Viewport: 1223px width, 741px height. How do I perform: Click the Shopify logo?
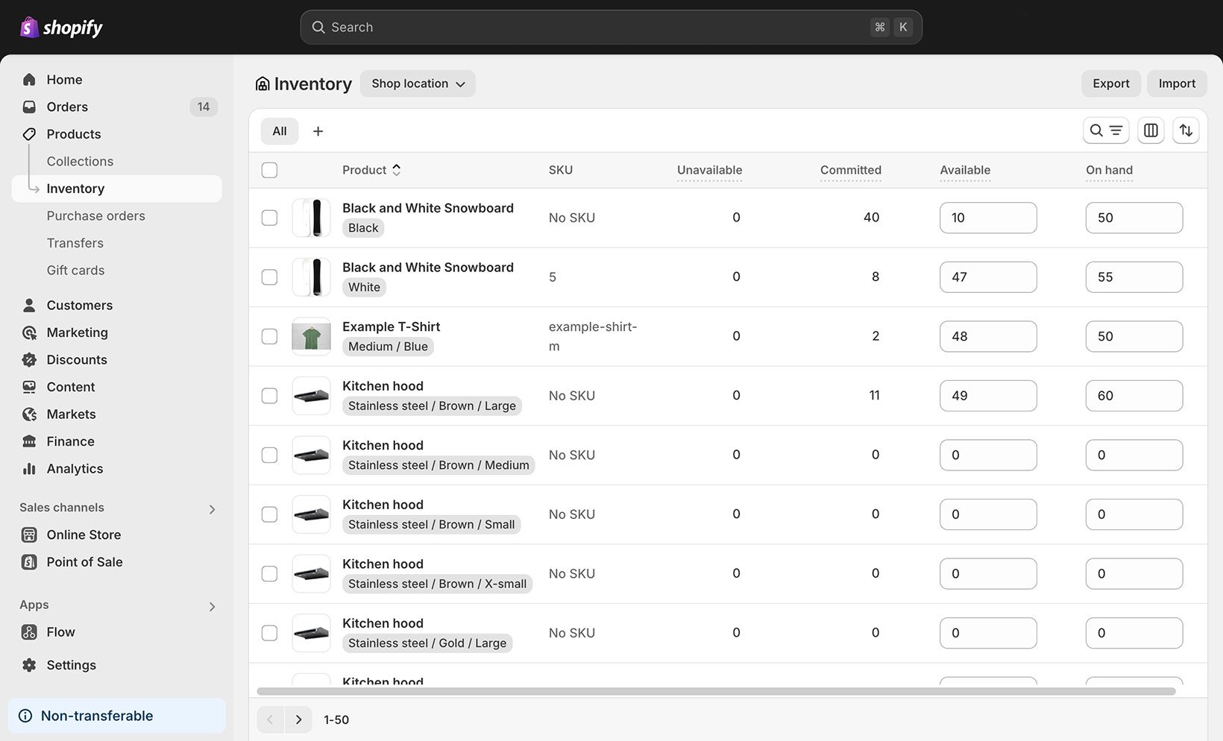(x=60, y=27)
